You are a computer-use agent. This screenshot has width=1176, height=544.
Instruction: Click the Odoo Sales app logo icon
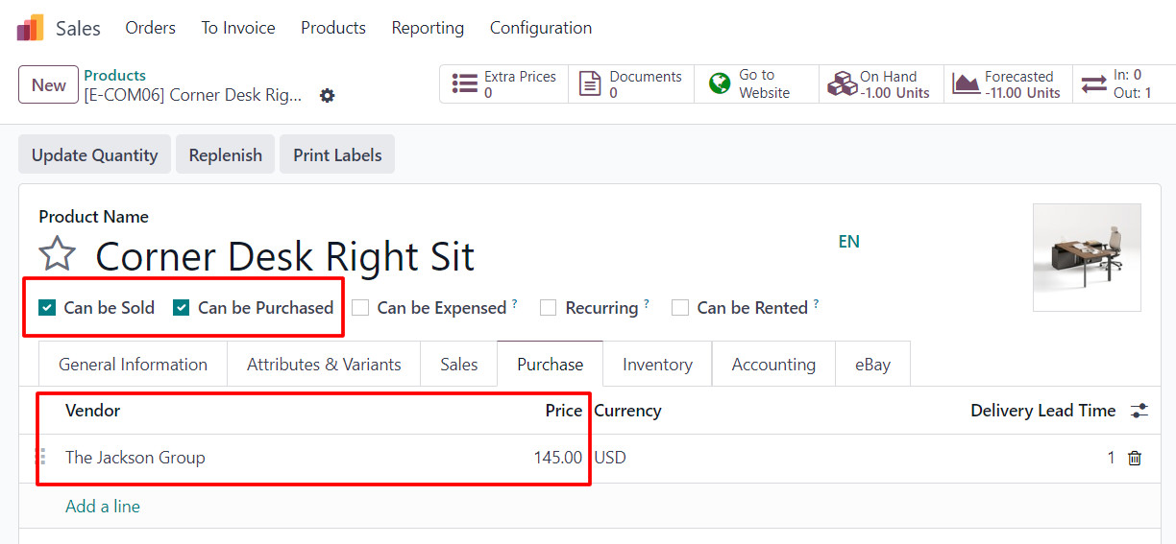(30, 28)
